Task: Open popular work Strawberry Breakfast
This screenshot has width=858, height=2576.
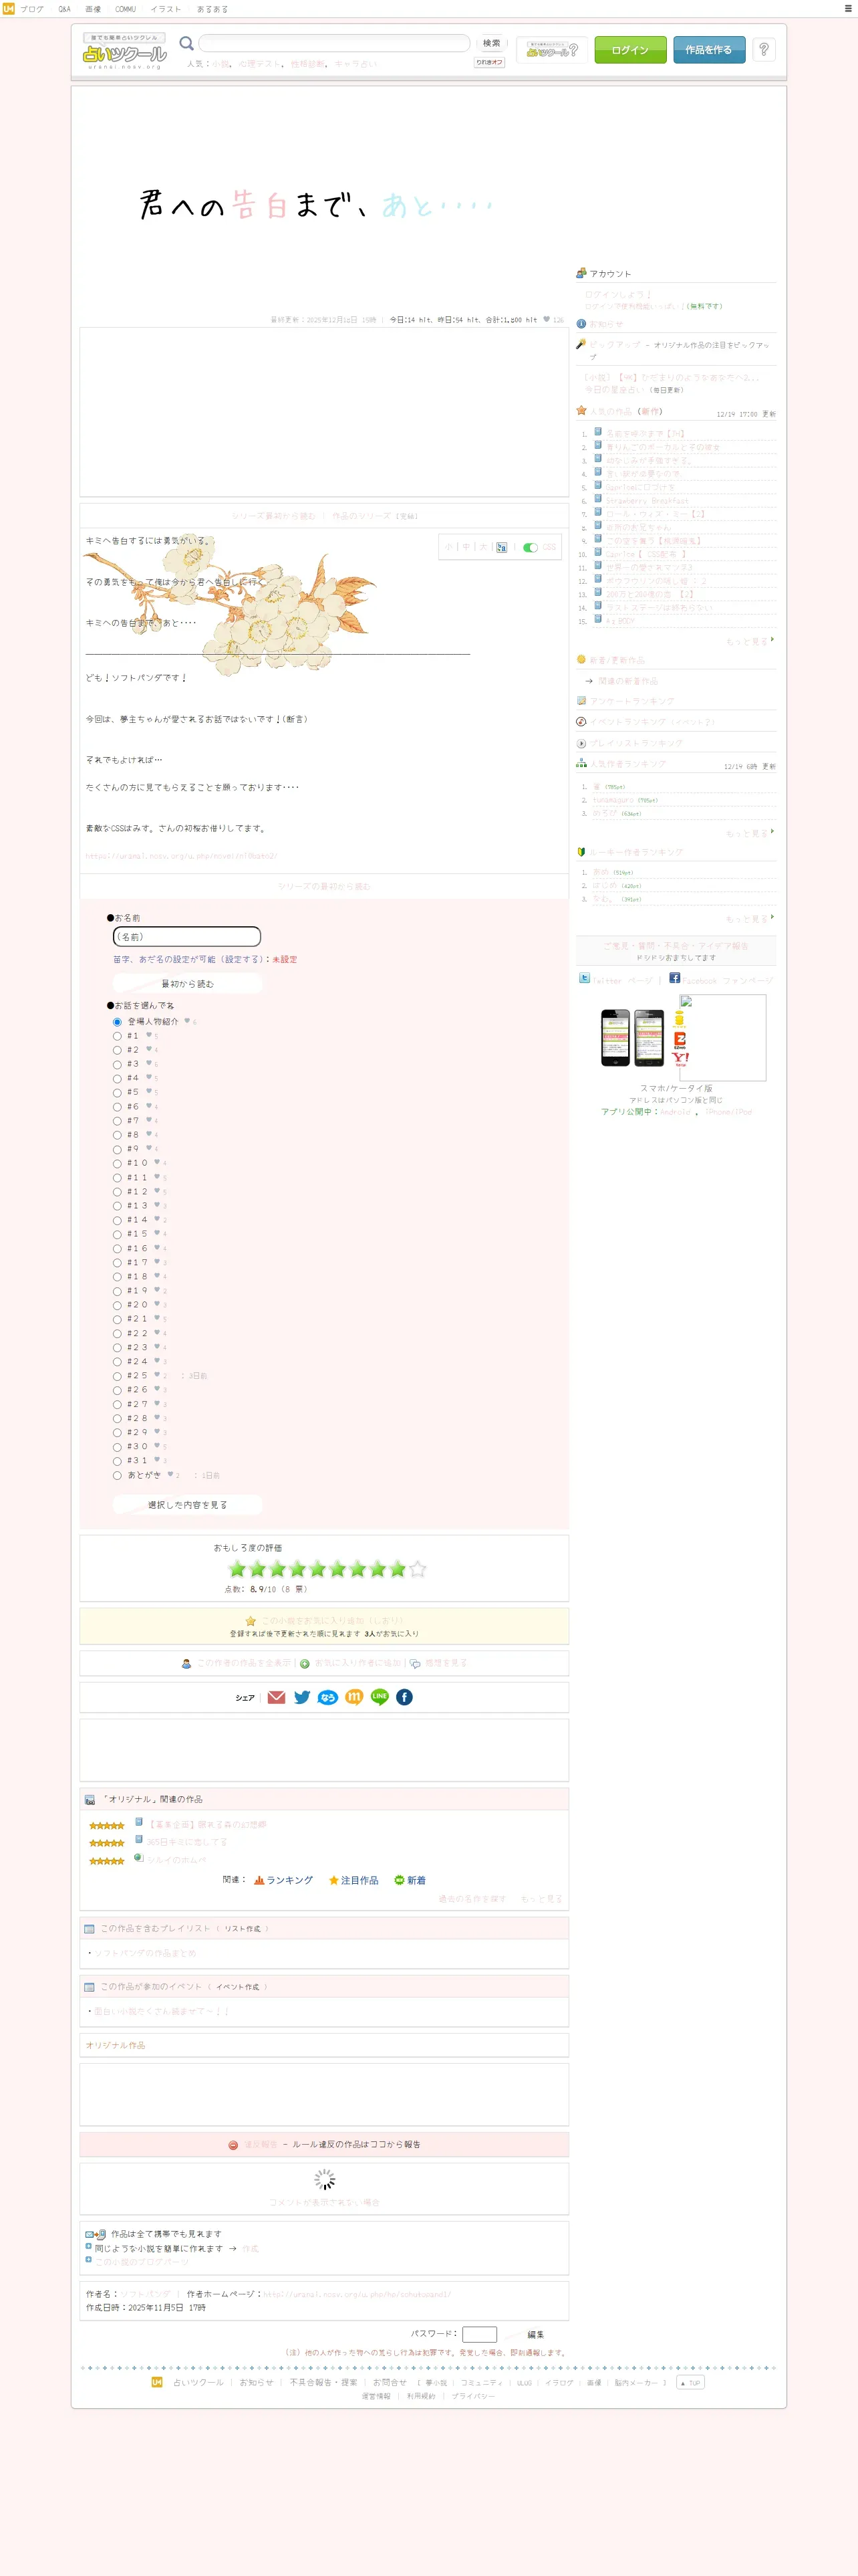Action: 648,501
